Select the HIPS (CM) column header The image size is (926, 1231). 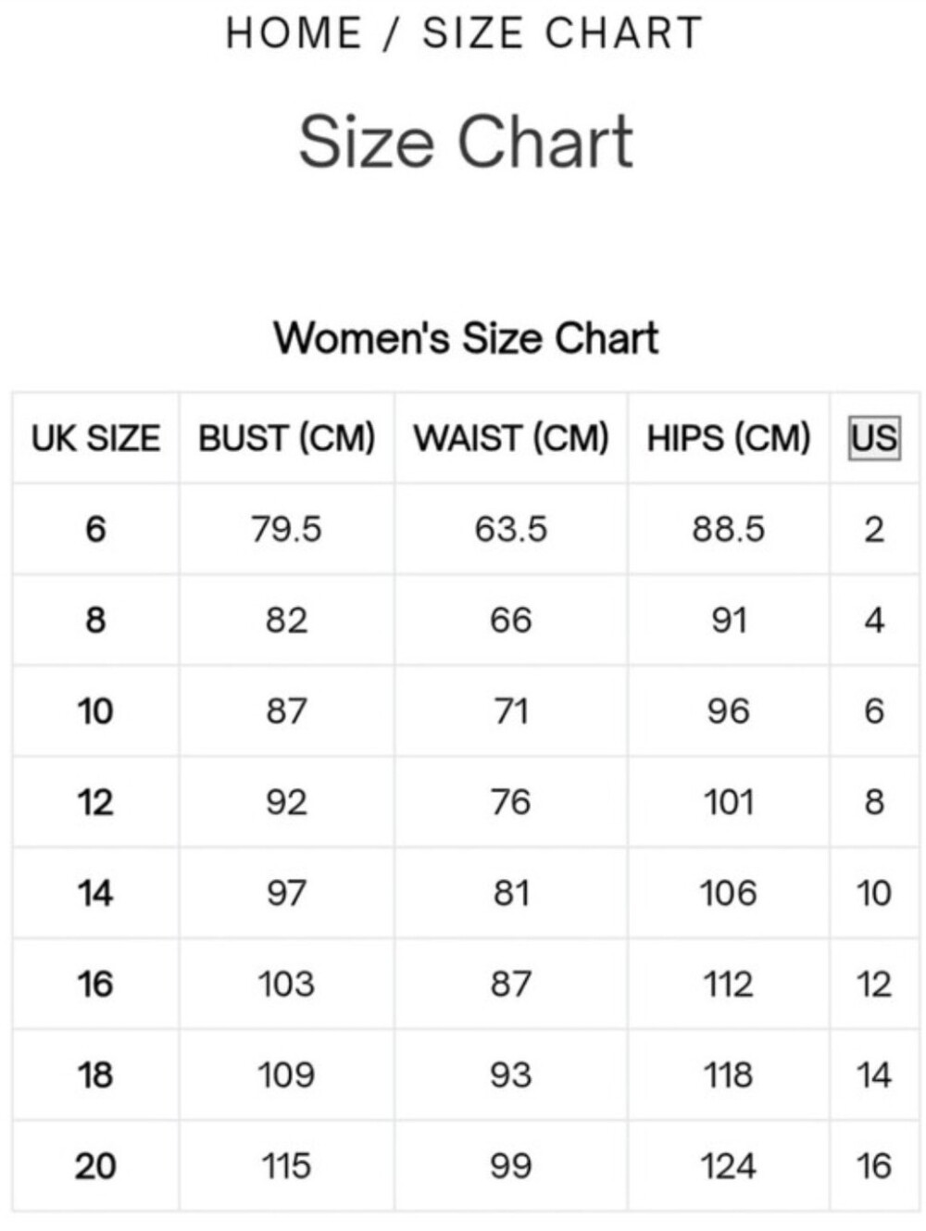(x=729, y=438)
